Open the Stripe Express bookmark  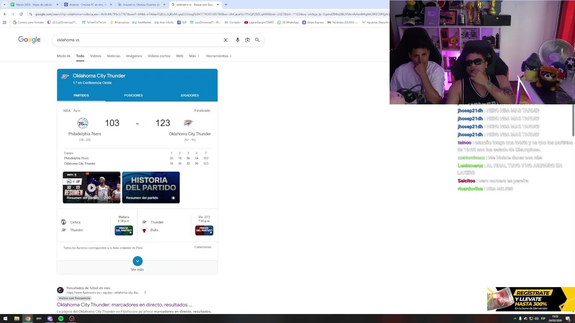tap(313, 22)
